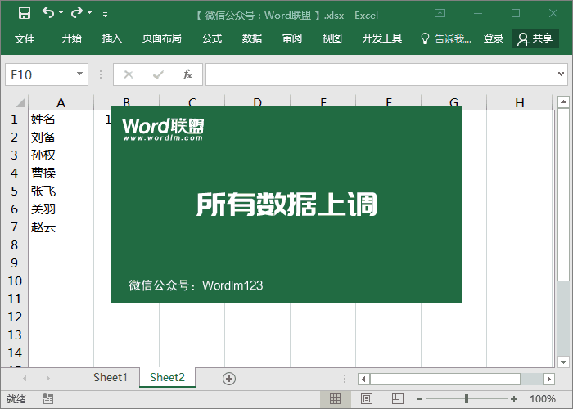Add a new sheet with the plus icon
Viewport: 573px width, 409px height.
[229, 378]
